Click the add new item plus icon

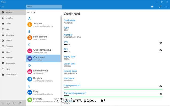3,103
